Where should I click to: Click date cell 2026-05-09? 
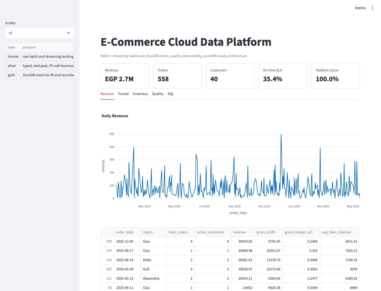127,269
